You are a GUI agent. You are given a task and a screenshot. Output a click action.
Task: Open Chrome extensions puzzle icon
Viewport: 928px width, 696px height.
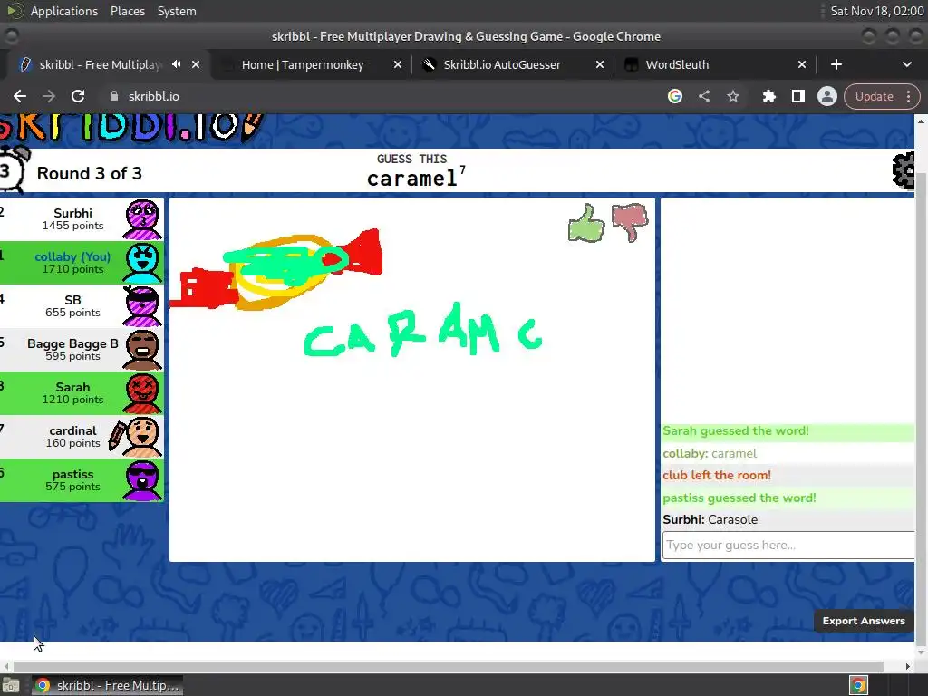click(x=768, y=96)
